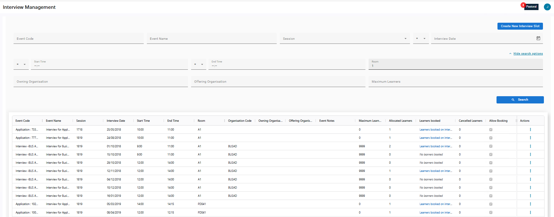
Task: Click Create New Interview Slot button
Action: point(520,26)
